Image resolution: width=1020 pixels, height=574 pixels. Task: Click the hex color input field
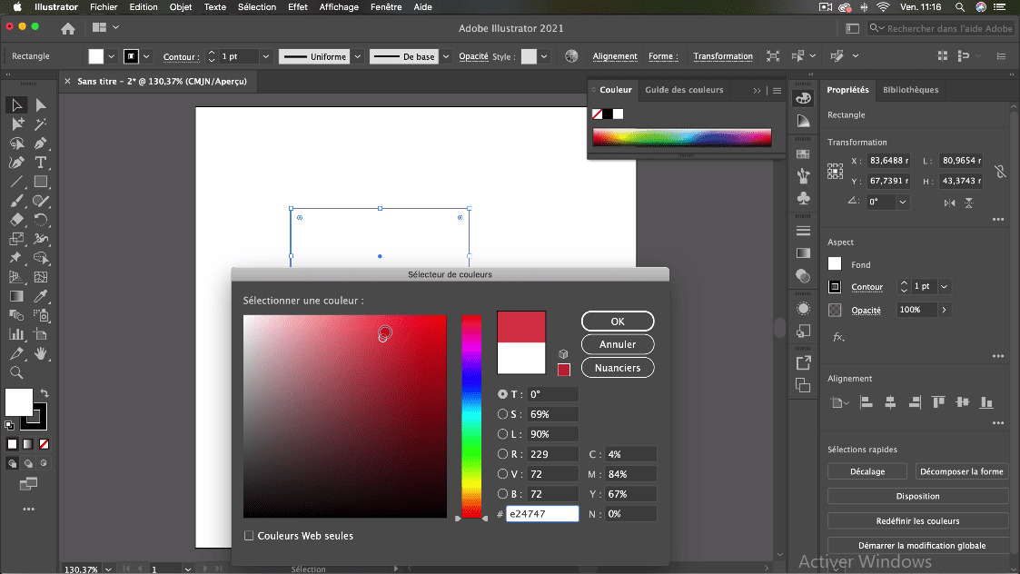click(x=542, y=514)
